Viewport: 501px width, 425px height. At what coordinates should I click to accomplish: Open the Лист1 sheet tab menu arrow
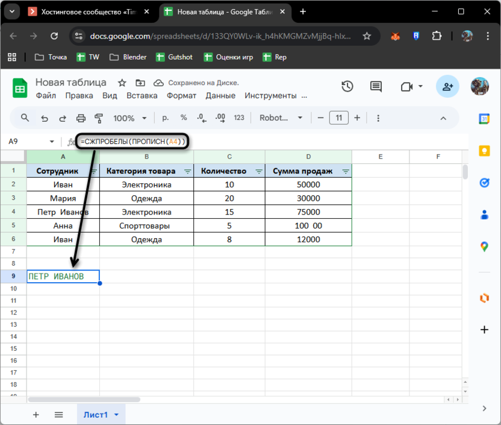click(x=116, y=415)
